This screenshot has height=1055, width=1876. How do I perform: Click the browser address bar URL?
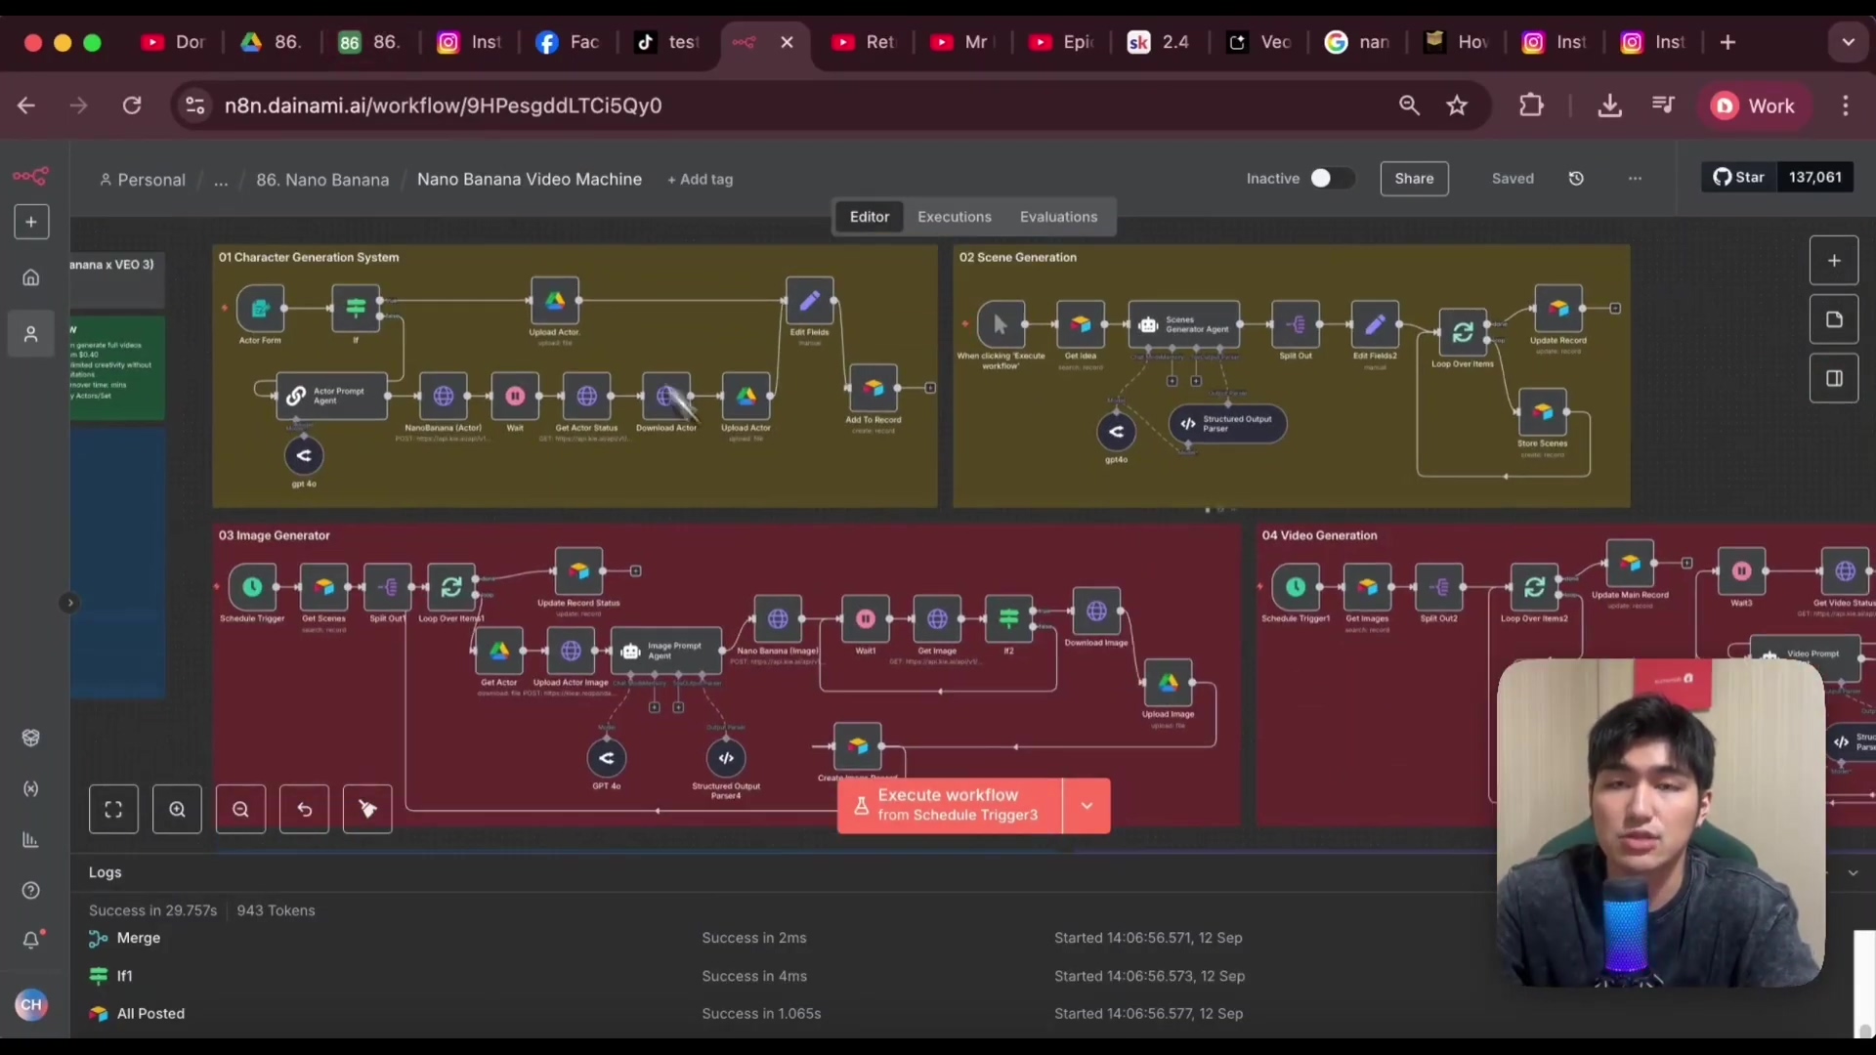pos(443,105)
